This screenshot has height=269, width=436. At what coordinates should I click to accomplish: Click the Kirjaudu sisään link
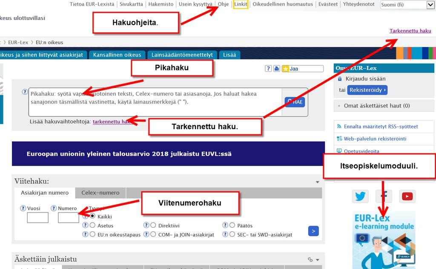pos(365,79)
